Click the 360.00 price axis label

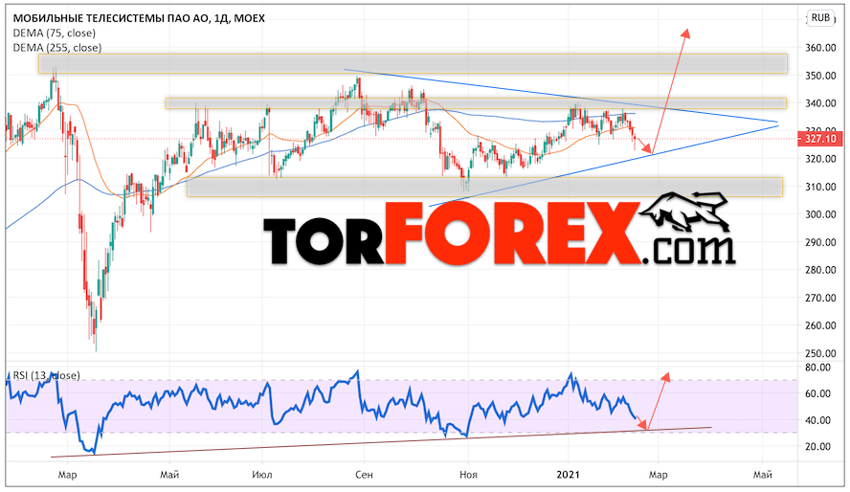[x=820, y=48]
